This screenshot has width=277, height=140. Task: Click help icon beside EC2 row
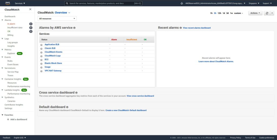tap(41, 60)
